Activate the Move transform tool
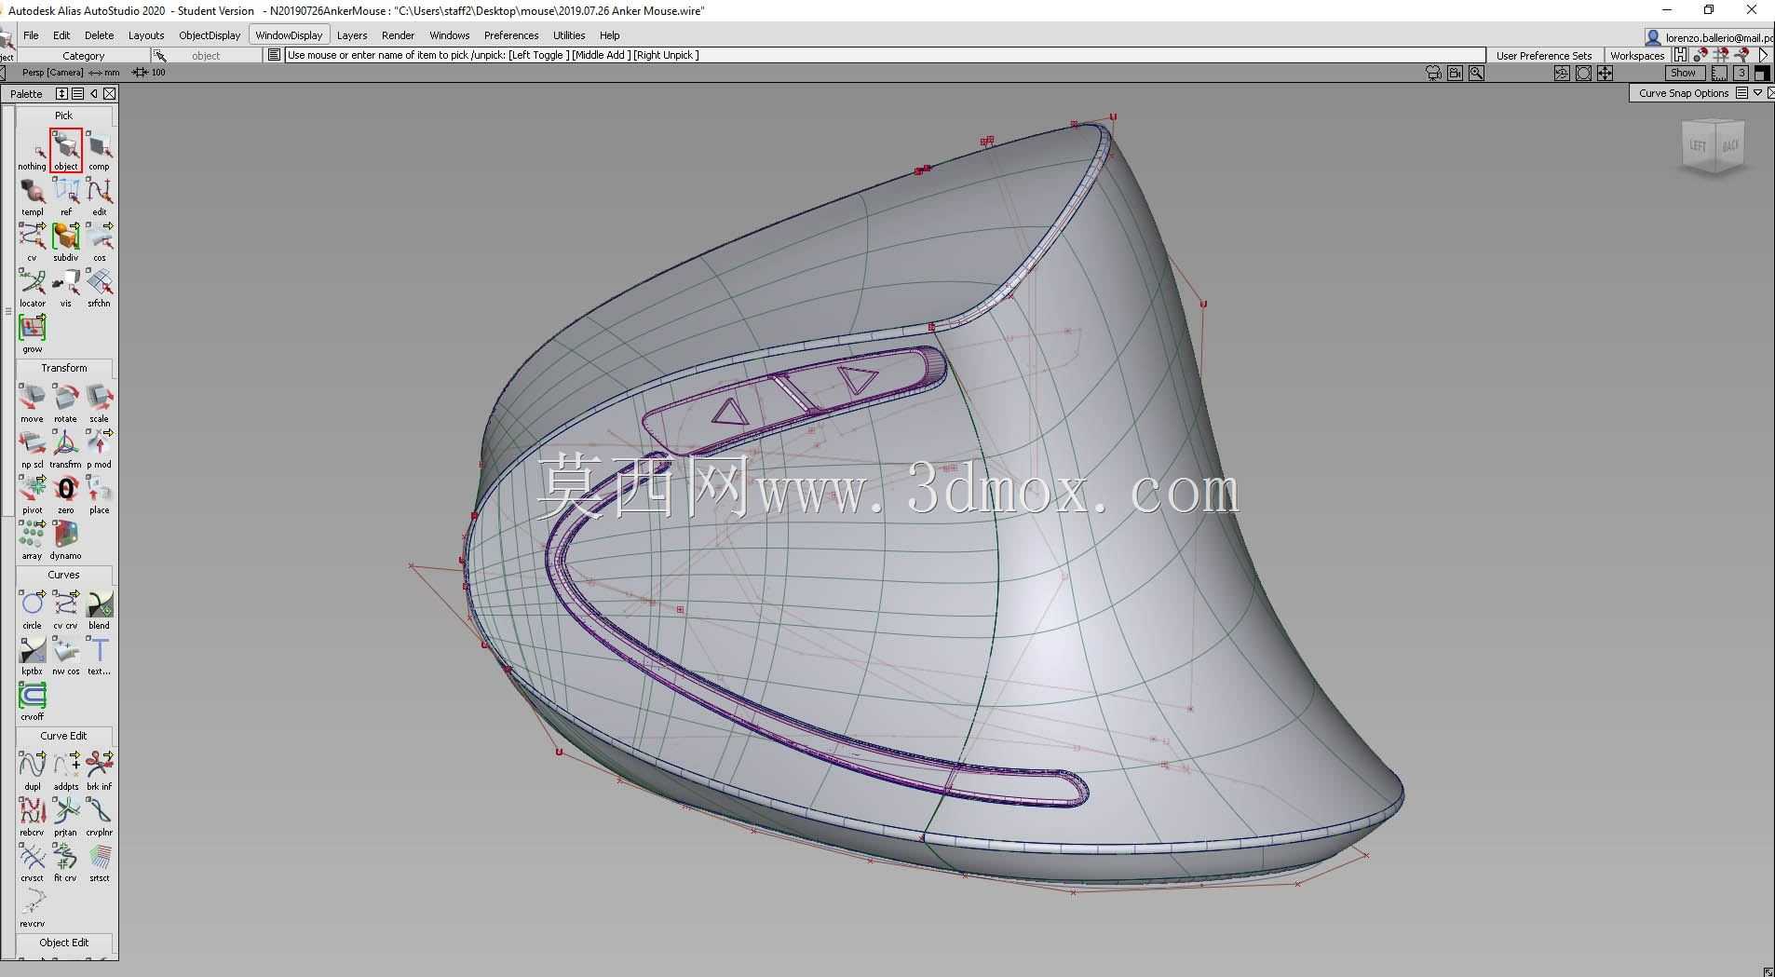 tap(32, 403)
